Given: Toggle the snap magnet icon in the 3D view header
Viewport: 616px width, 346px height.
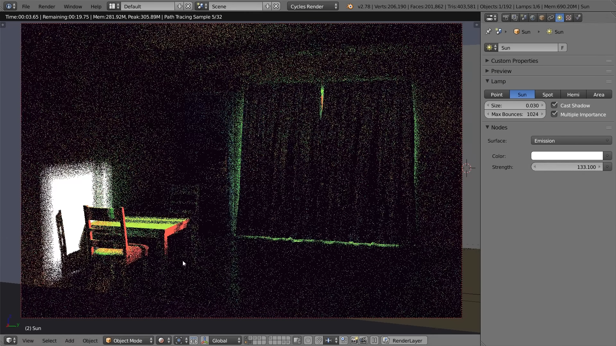Looking at the screenshot, I should click(x=318, y=341).
